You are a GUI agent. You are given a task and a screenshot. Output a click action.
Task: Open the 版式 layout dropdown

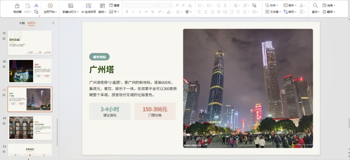click(x=102, y=12)
